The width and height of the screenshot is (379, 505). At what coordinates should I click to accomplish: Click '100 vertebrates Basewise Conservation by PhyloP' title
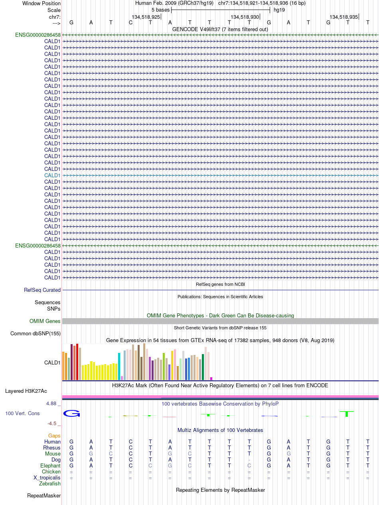tap(220, 404)
